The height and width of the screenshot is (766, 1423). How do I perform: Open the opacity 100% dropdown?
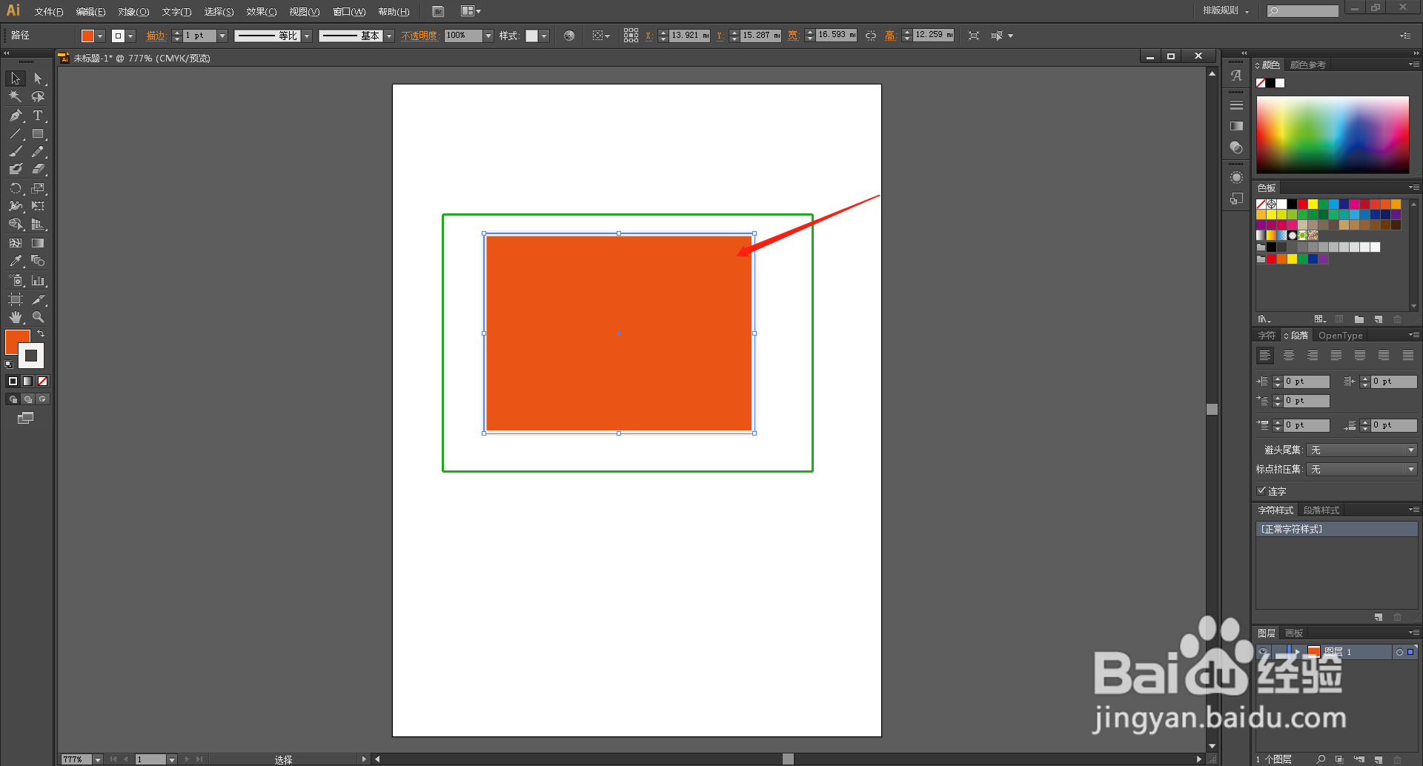coord(488,36)
